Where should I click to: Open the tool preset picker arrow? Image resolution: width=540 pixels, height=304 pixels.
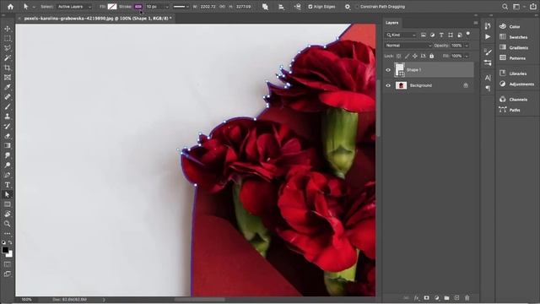pyautogui.click(x=34, y=7)
